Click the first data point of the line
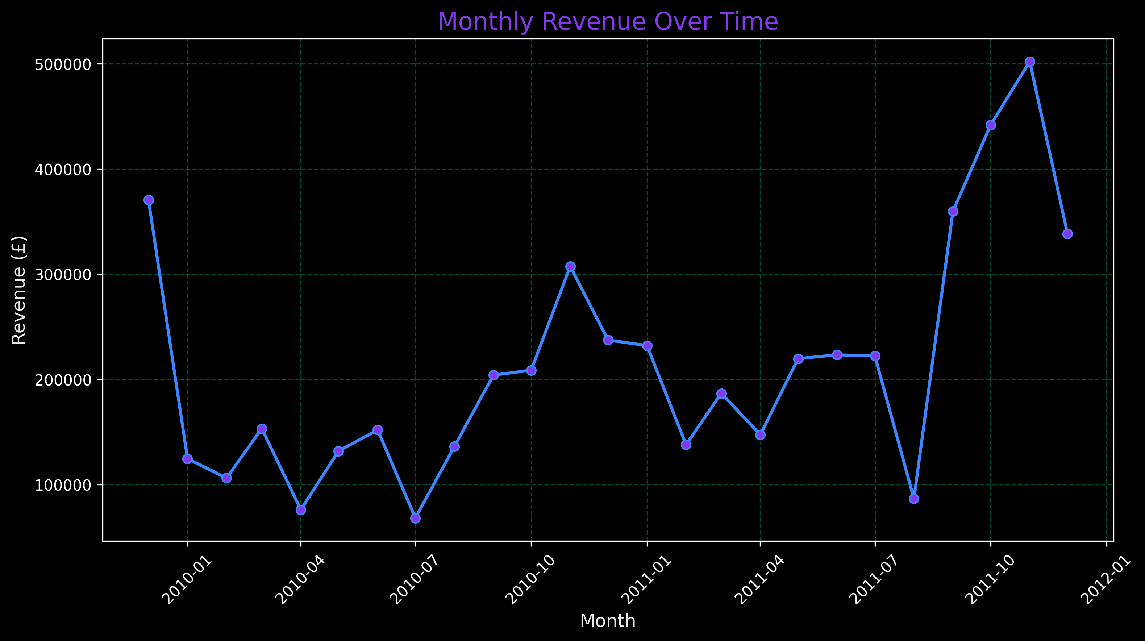Viewport: 1145px width, 641px height. click(149, 200)
